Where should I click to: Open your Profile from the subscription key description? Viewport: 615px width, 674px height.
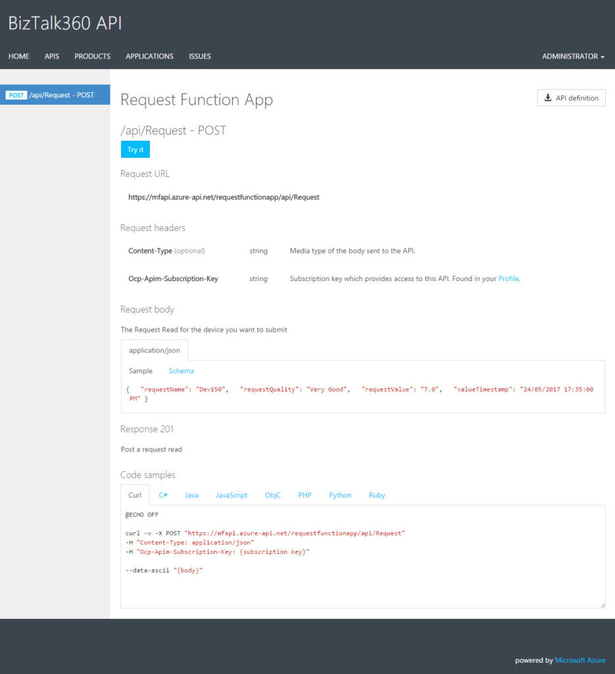coord(509,278)
